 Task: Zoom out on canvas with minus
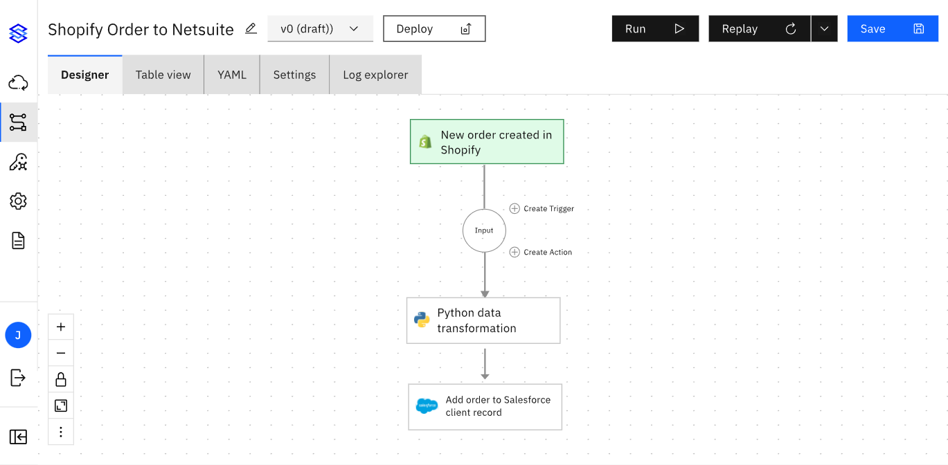click(61, 353)
